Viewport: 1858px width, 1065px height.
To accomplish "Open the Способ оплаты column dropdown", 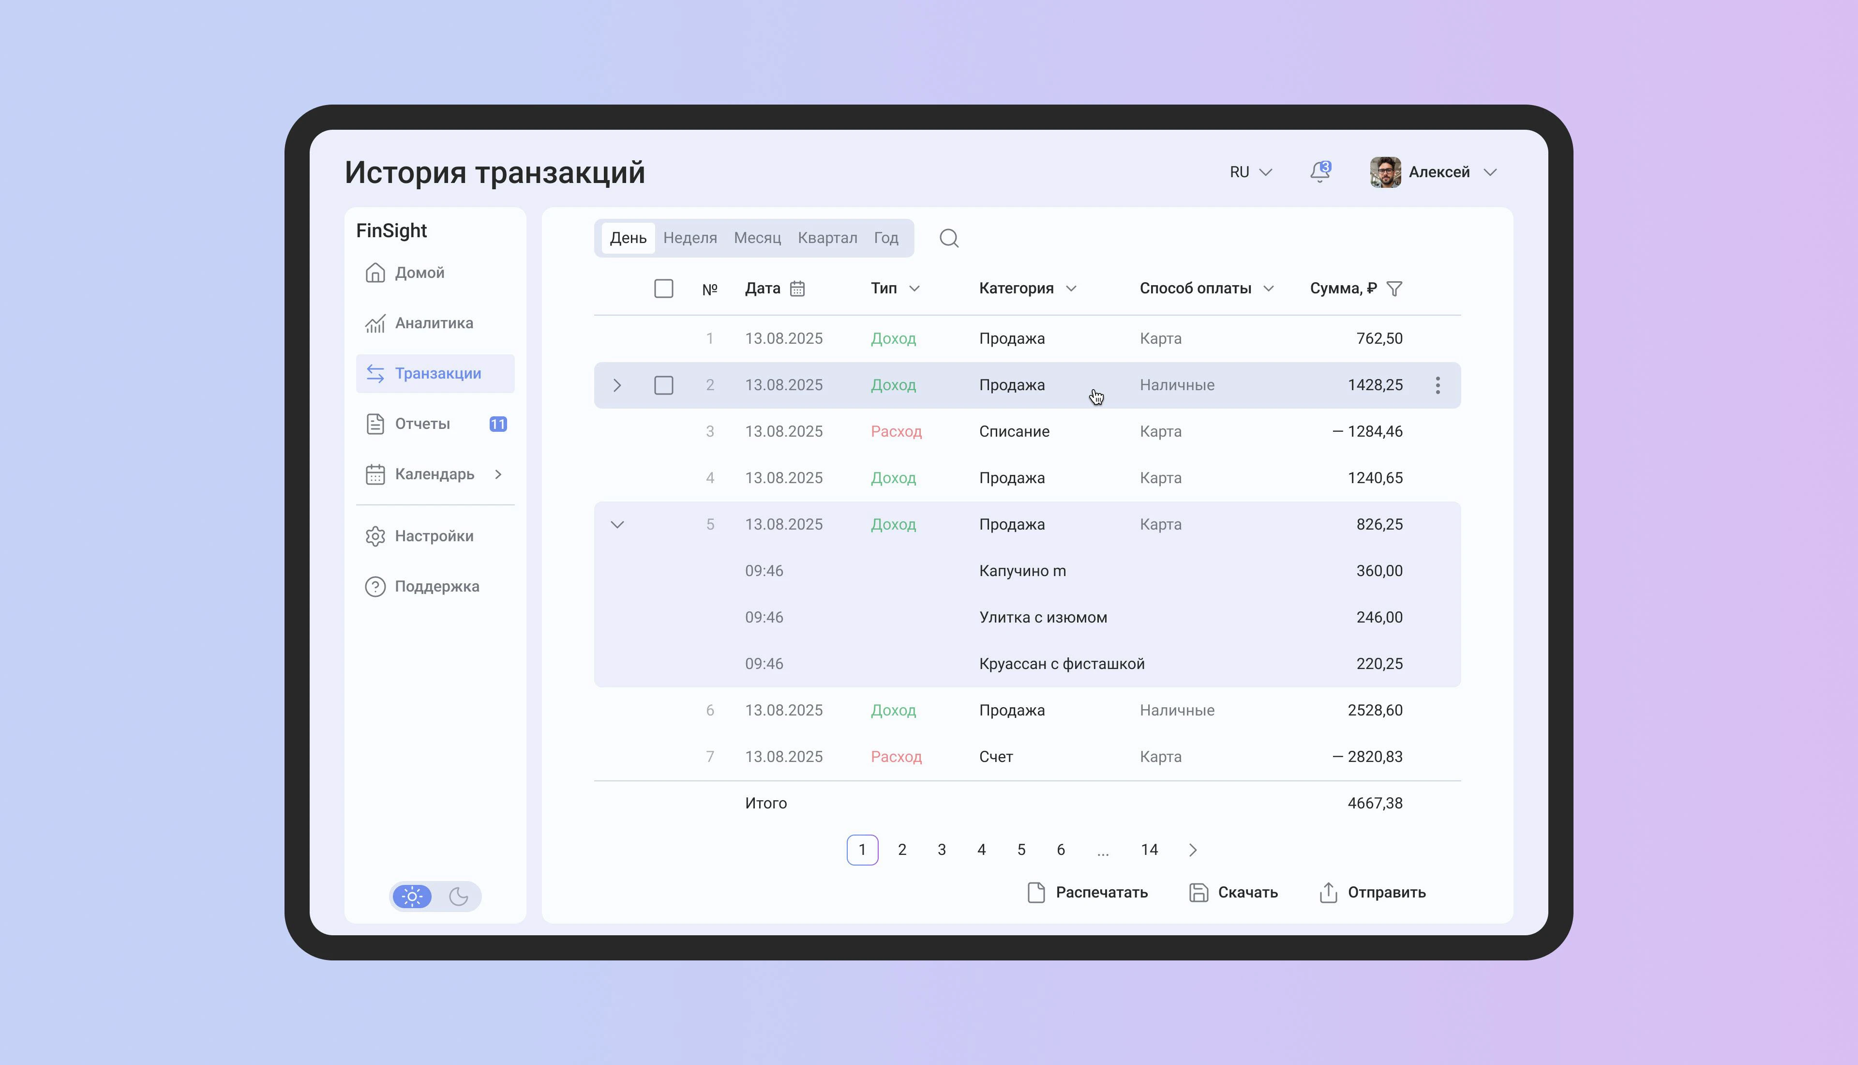I will pos(1269,288).
